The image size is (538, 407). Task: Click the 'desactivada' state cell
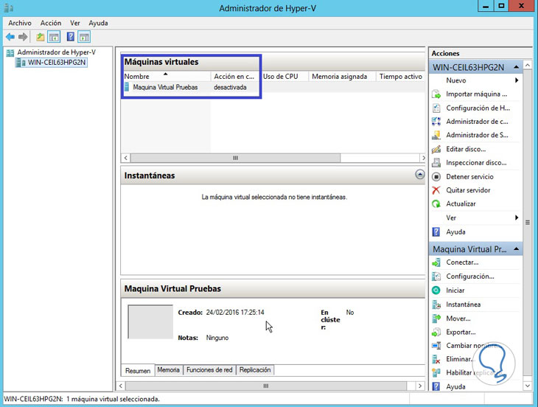pyautogui.click(x=230, y=87)
